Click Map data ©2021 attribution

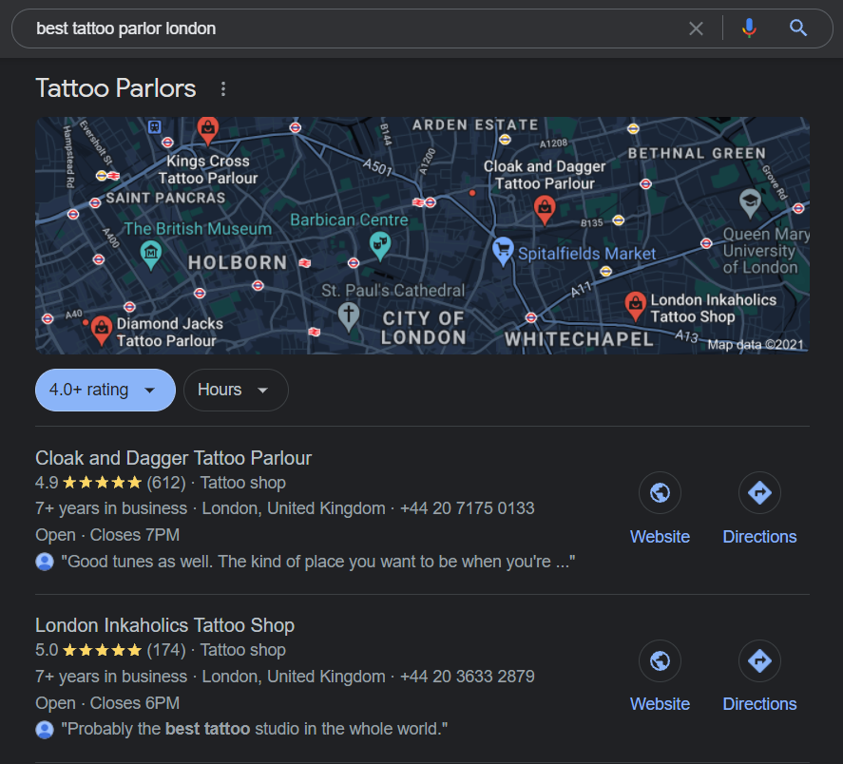(755, 345)
